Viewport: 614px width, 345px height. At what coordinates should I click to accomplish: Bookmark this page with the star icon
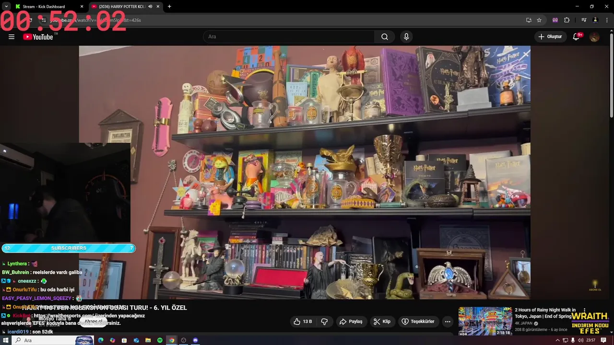click(x=539, y=20)
